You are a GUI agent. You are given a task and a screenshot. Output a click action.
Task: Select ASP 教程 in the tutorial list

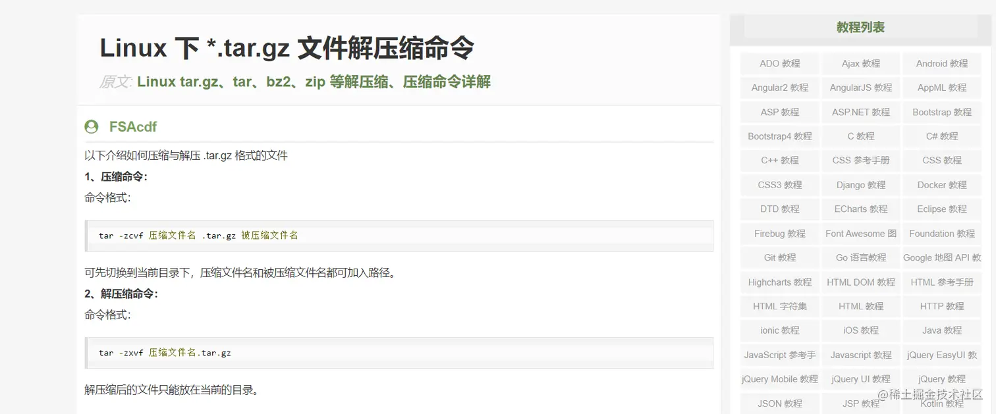780,112
